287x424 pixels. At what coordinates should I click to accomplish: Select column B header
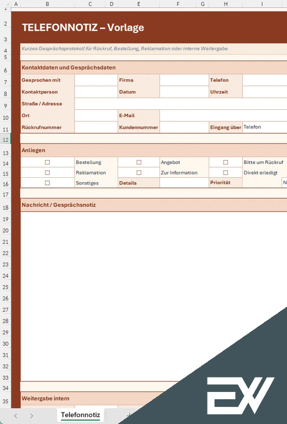pyautogui.click(x=47, y=4)
